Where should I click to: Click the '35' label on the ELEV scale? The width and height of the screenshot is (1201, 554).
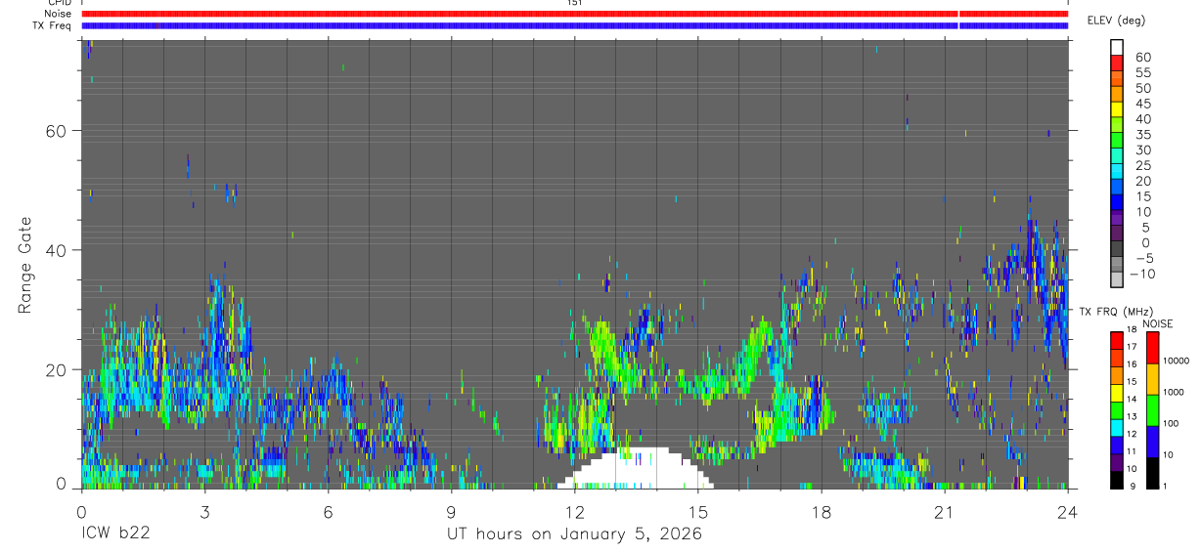(x=1141, y=135)
